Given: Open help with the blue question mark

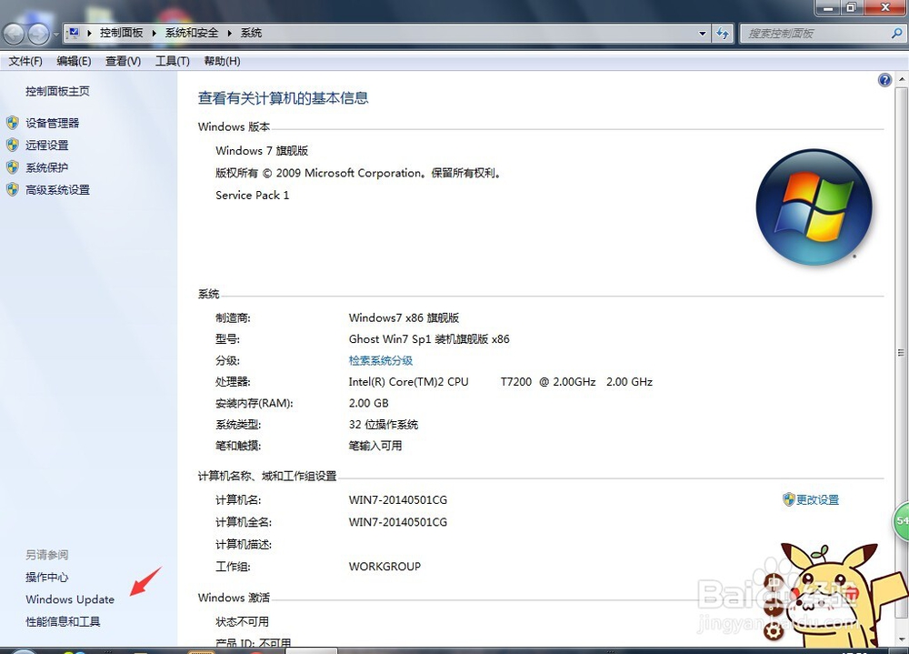Looking at the screenshot, I should pos(884,80).
